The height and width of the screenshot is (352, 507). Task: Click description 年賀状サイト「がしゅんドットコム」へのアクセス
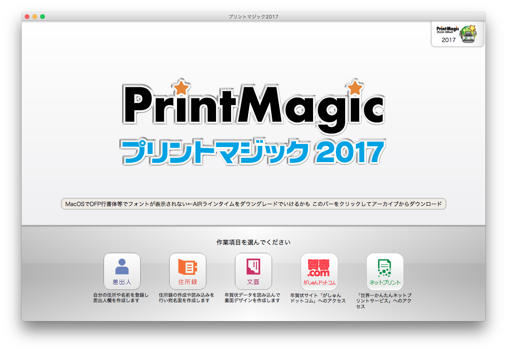point(318,298)
